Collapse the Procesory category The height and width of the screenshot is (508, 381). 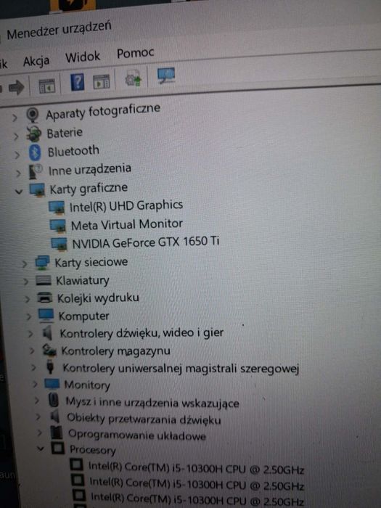click(x=40, y=449)
